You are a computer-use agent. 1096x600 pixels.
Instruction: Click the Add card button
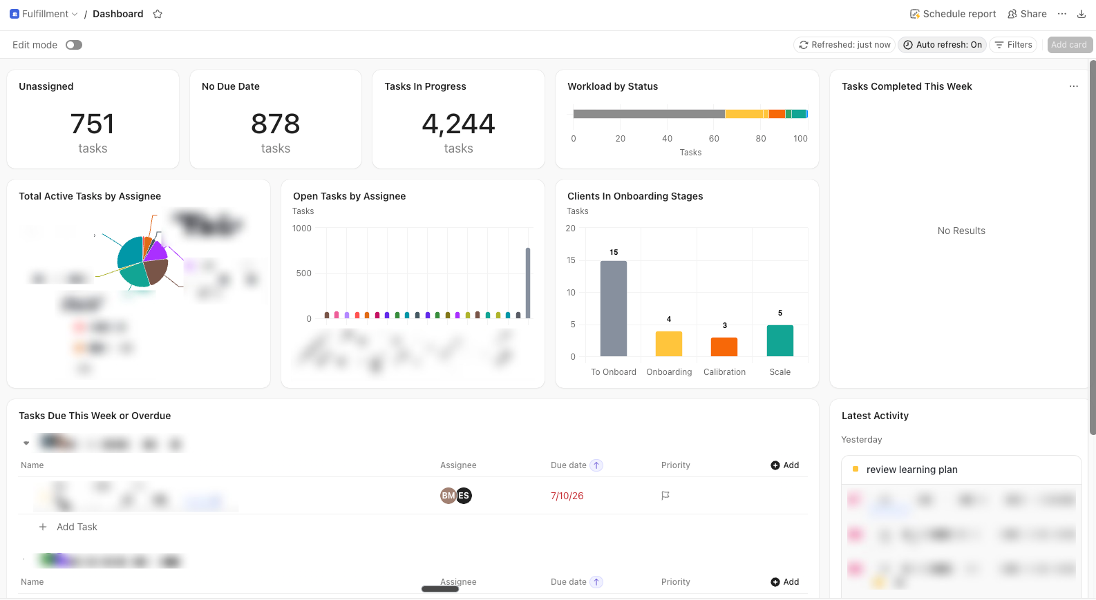(x=1069, y=45)
